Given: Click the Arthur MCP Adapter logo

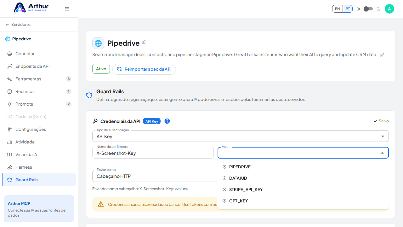Looking at the screenshot, I should [31, 8].
